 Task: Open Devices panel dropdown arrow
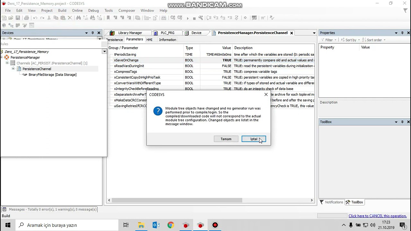pos(86,33)
